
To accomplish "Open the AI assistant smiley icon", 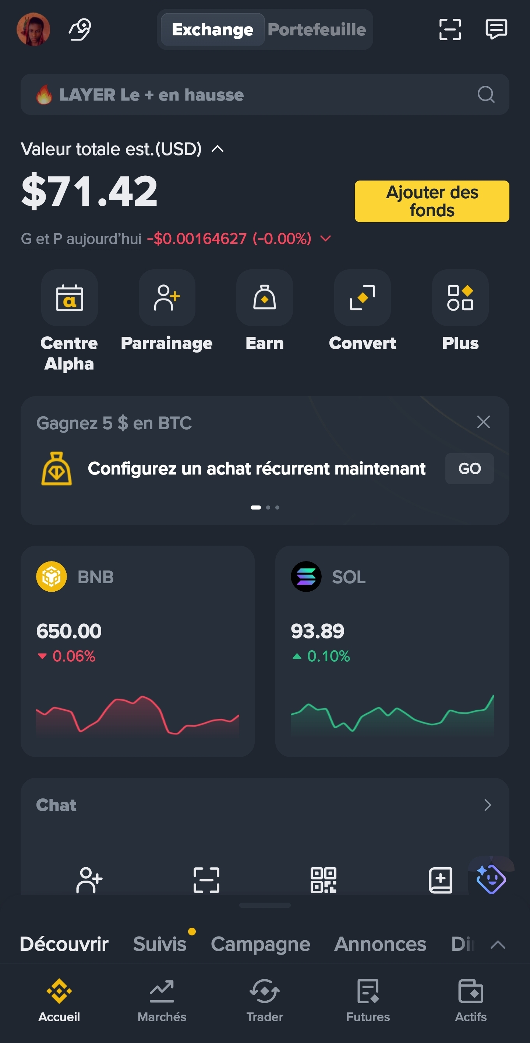I will [x=491, y=879].
